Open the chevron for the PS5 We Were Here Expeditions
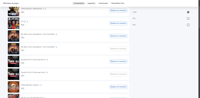 pyautogui.click(x=56, y=47)
